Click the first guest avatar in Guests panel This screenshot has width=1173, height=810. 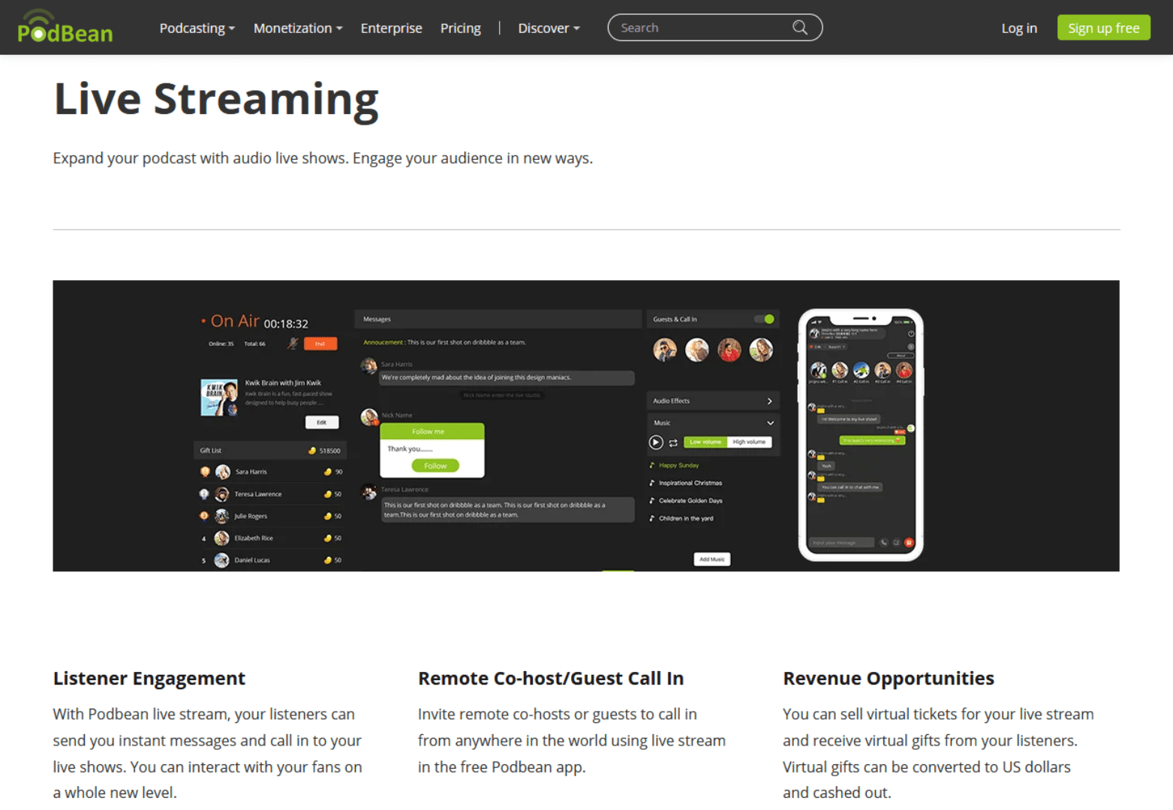(665, 350)
